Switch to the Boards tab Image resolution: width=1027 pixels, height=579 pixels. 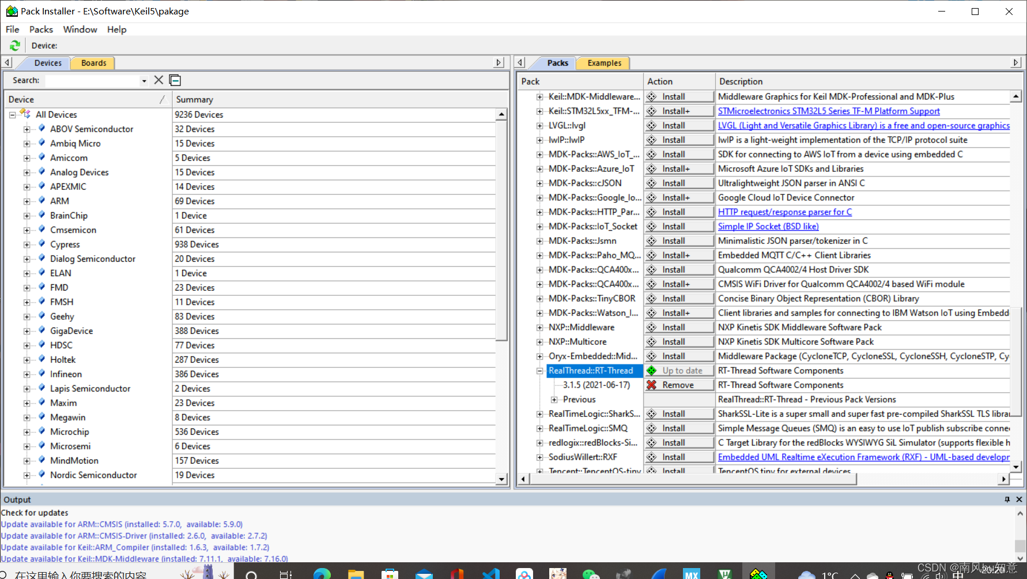point(93,63)
